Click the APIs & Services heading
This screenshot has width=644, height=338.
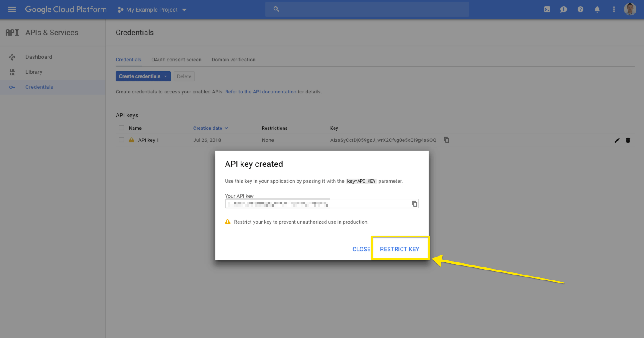pos(52,33)
